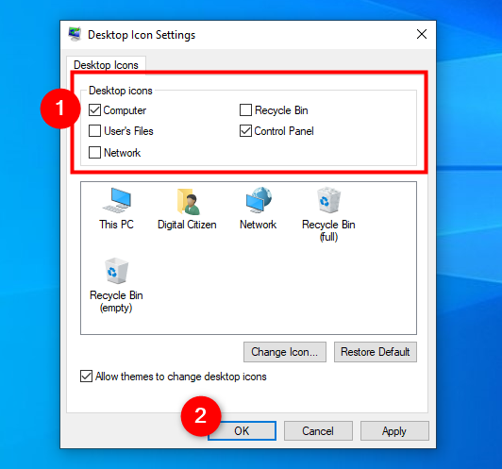Viewport: 502px width, 469px height.
Task: Dismiss the dialog with Cancel
Action: point(318,431)
